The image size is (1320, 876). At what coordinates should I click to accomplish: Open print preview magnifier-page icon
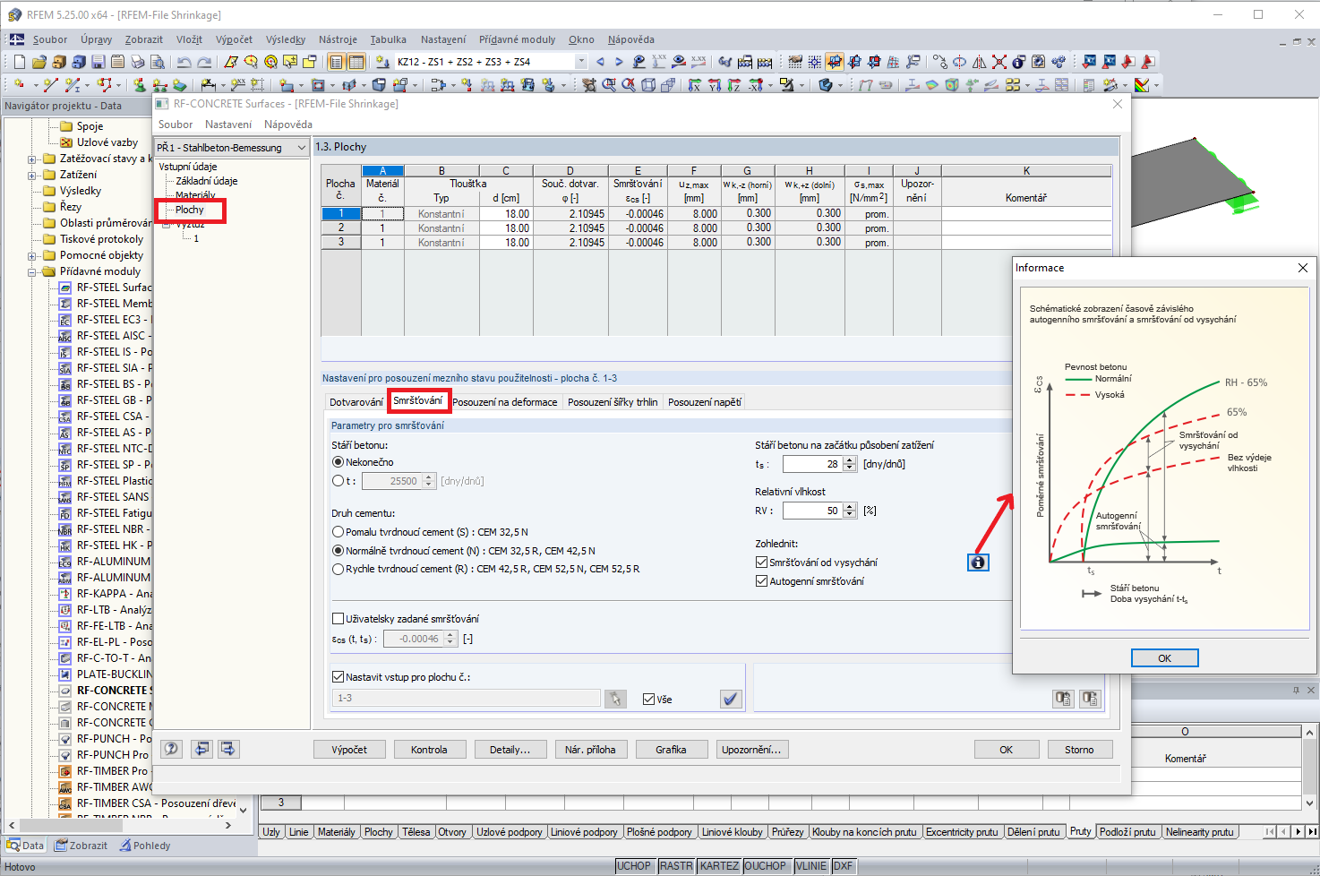pyautogui.click(x=157, y=62)
